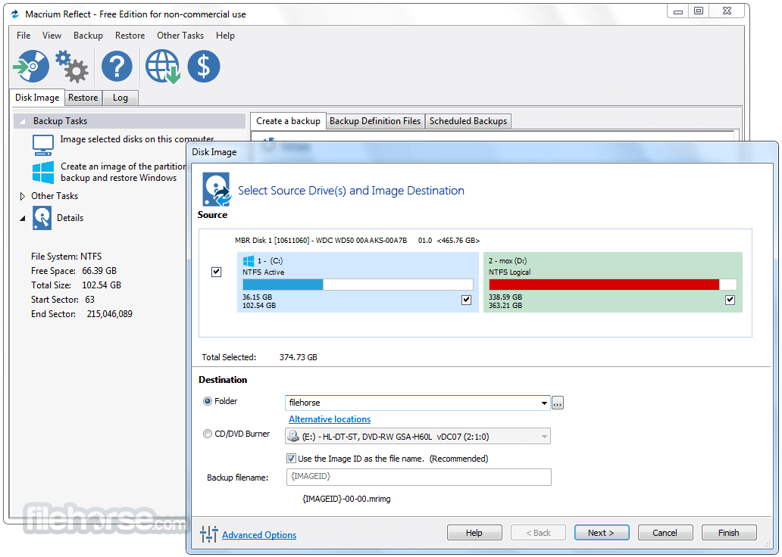Select the CD/DVD Burner radio button
The image size is (782, 557).
(x=208, y=434)
